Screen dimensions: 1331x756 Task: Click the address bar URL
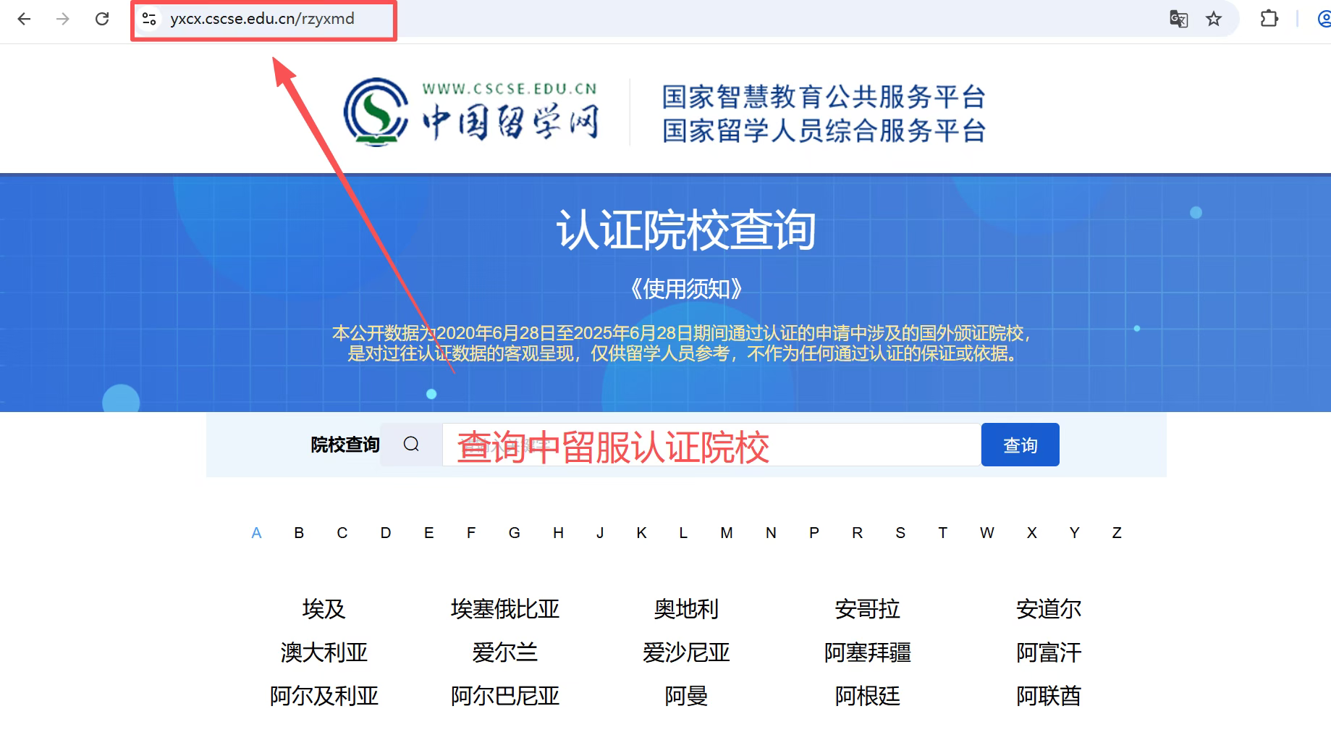(x=262, y=19)
